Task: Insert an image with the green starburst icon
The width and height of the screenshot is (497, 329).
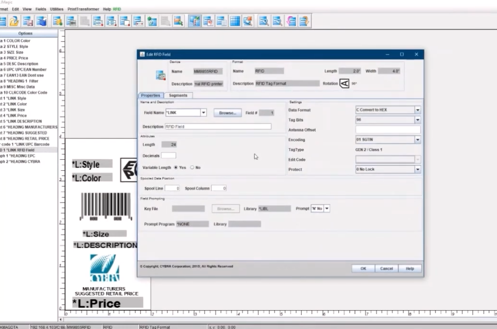Action: pos(152,21)
